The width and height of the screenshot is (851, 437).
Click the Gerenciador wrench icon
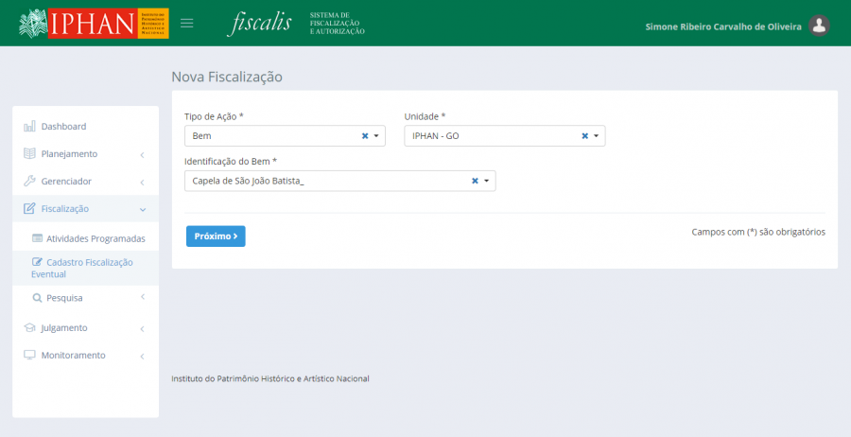click(29, 182)
